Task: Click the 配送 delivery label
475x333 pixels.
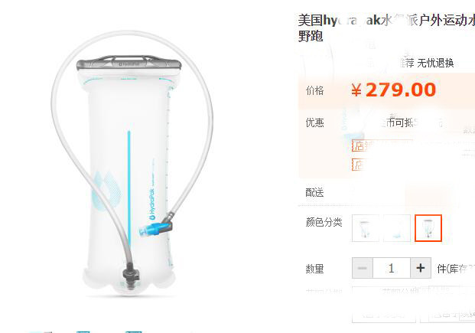Action: click(314, 192)
